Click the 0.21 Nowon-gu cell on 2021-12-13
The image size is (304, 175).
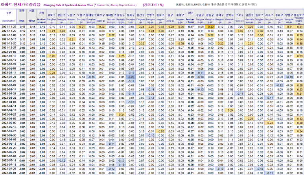[71, 39]
